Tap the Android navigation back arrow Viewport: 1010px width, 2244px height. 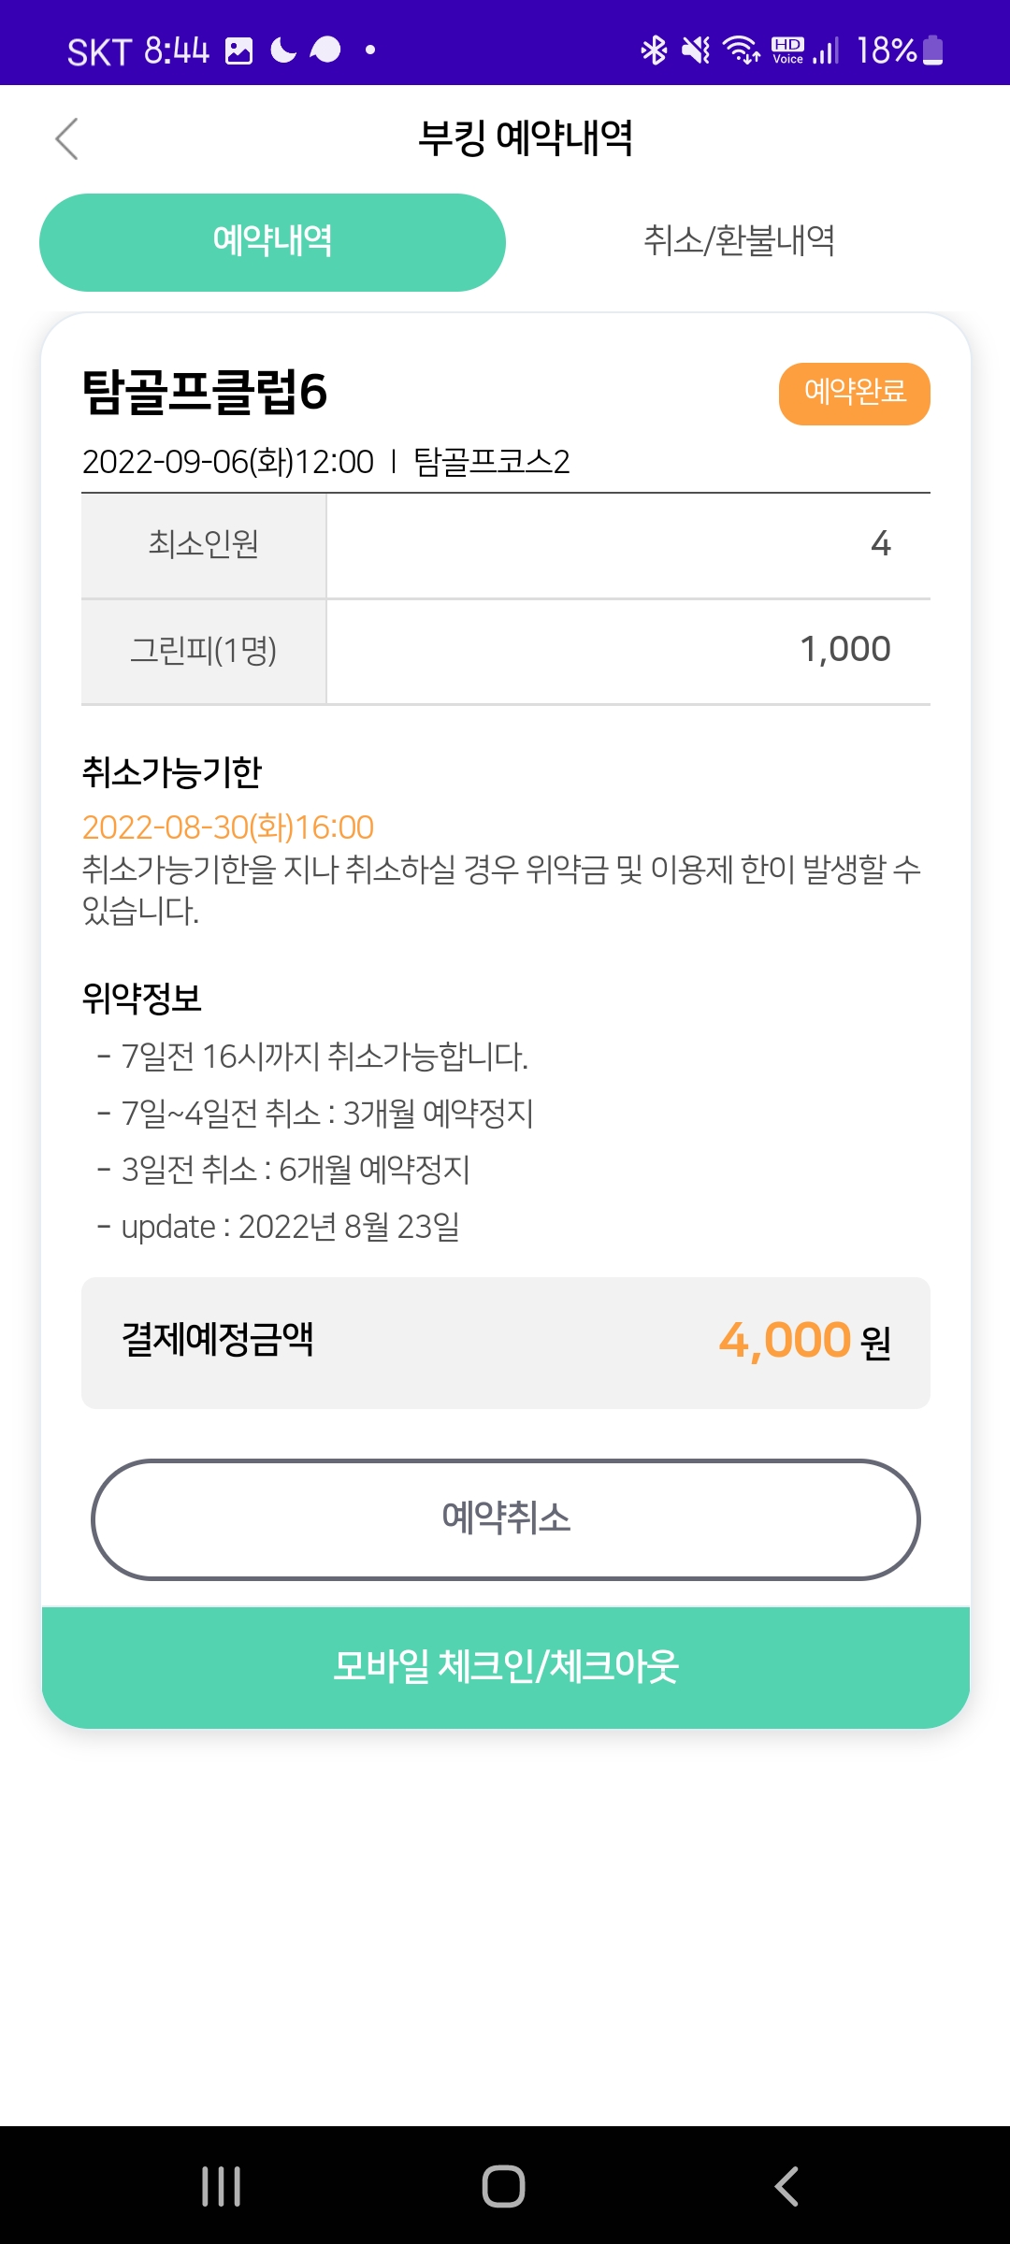[x=786, y=2186]
